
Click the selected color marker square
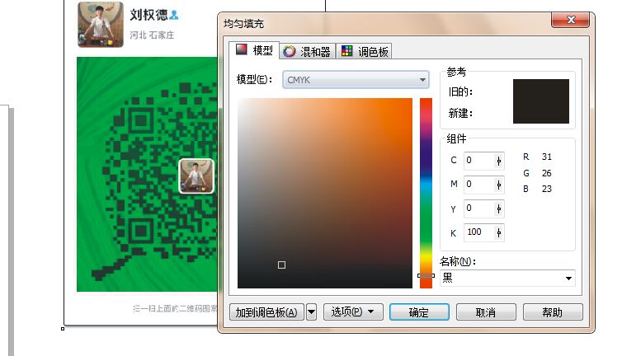click(281, 265)
